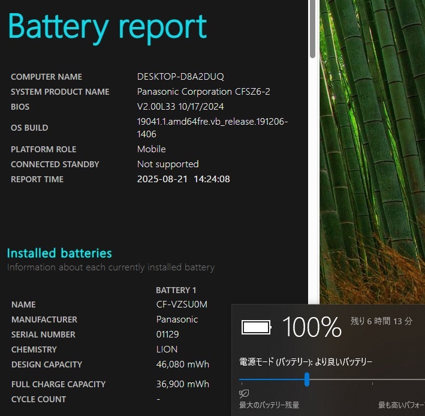Click the Installed batteries heading
The width and height of the screenshot is (425, 416).
tap(59, 253)
